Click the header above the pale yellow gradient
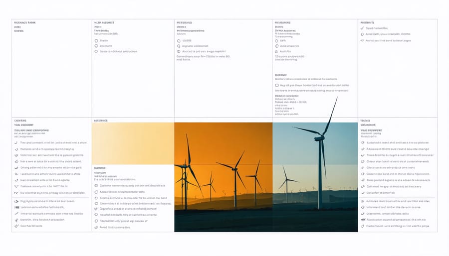Screen dimensions: 449x256 [101, 121]
